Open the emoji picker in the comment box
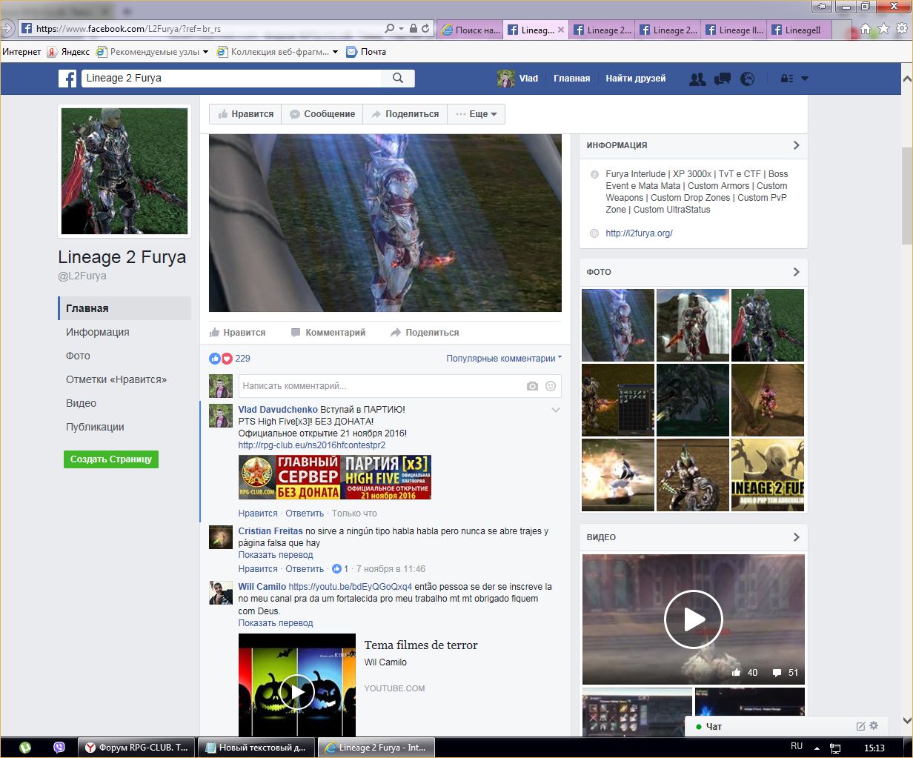 tap(551, 386)
